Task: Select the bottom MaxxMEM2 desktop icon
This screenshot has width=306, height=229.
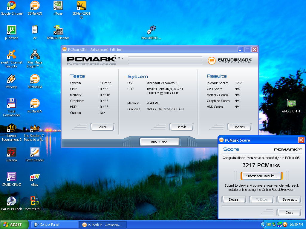Action: tap(35, 204)
